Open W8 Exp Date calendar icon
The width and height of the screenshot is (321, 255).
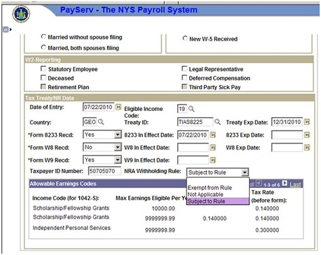pos(307,147)
